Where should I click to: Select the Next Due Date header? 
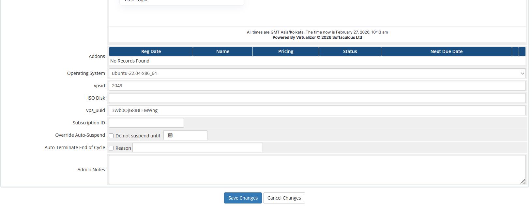point(446,51)
